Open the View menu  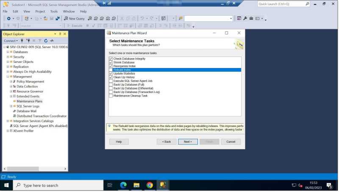point(27,11)
